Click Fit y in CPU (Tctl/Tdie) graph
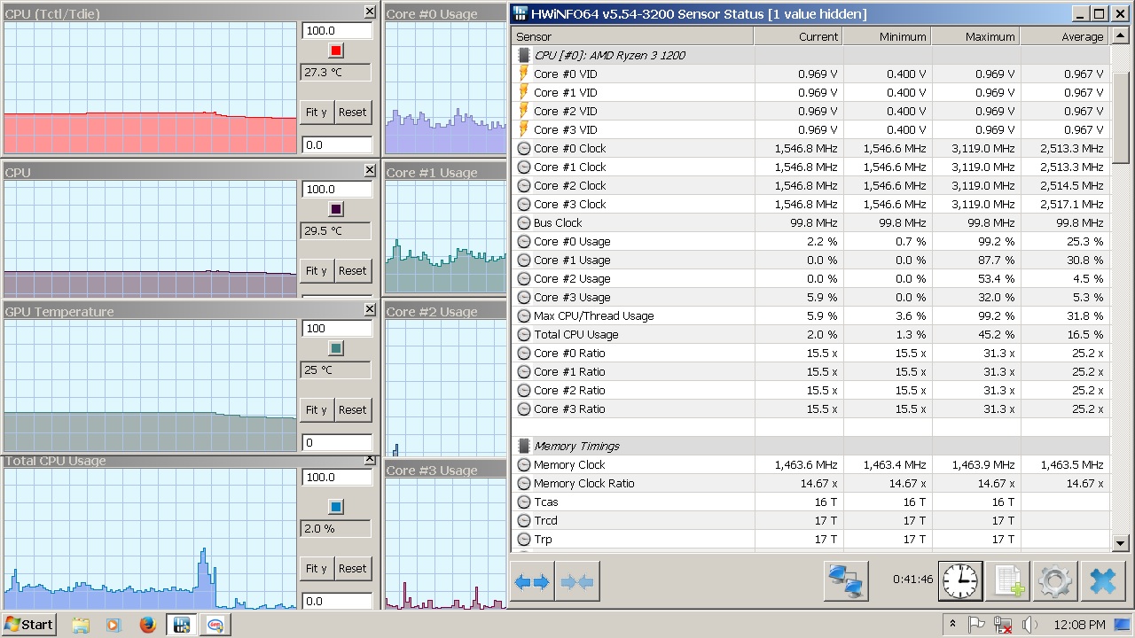The width and height of the screenshot is (1135, 638). 317,113
